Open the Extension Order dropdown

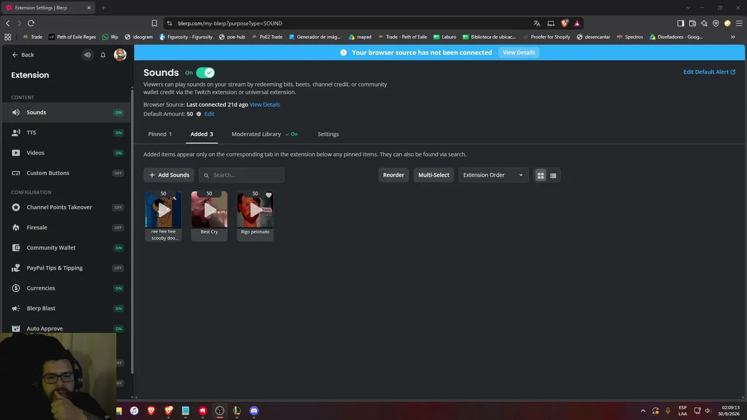(x=493, y=175)
